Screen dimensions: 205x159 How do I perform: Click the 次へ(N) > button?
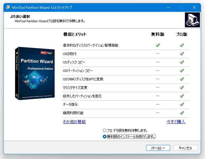pyautogui.click(x=158, y=148)
